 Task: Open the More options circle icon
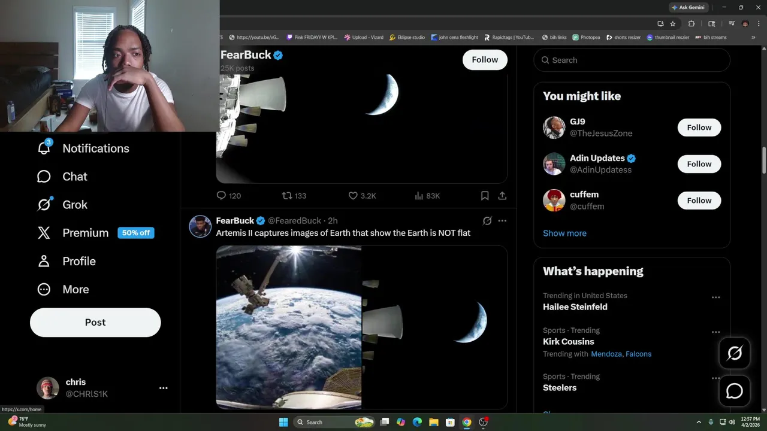(x=44, y=289)
